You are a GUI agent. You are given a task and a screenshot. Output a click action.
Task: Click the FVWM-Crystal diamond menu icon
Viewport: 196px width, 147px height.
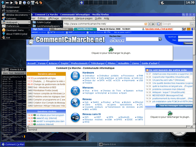click(3, 2)
